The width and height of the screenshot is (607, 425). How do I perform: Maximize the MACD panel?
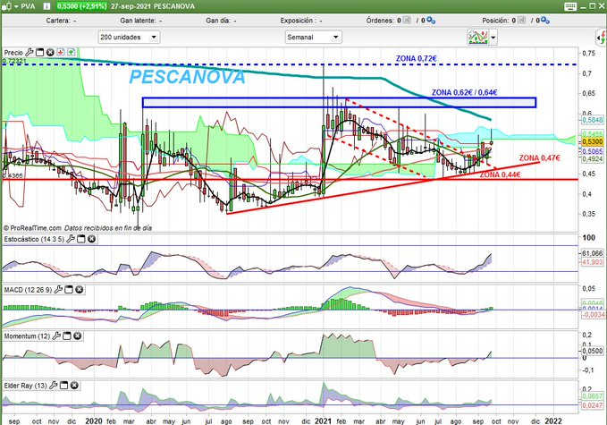69,289
